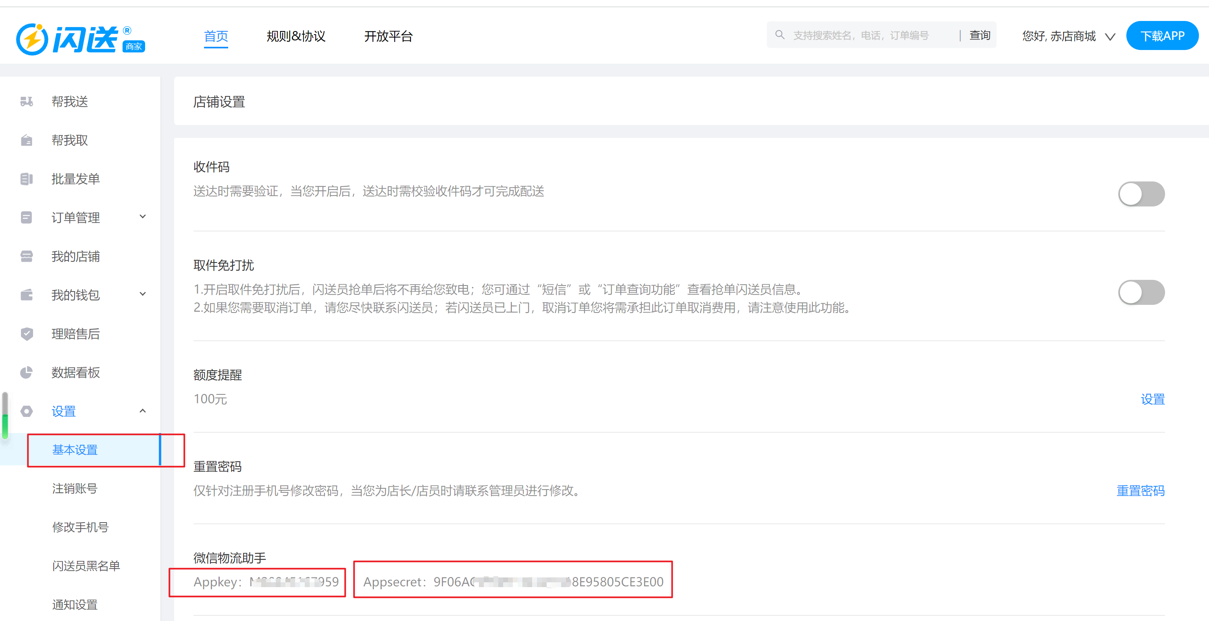
Task: Switch to the 开放平台 tab
Action: coord(388,36)
